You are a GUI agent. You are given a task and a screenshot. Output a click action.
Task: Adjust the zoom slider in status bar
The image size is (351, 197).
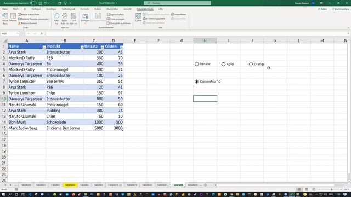[332, 190]
